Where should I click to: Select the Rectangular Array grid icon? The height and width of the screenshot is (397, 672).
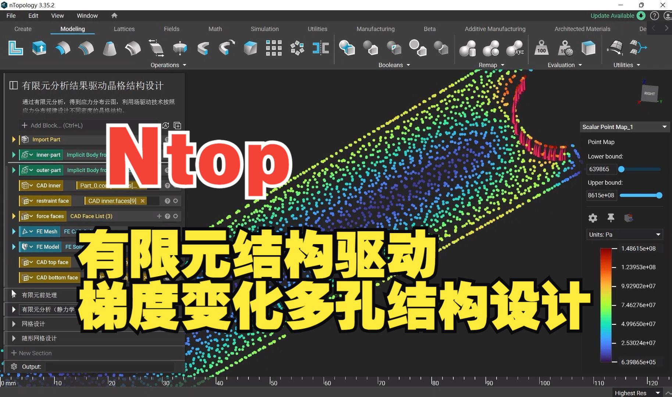(x=274, y=48)
